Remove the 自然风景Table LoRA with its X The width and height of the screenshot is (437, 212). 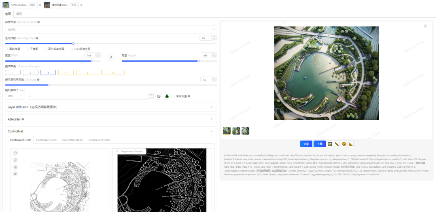[x=81, y=5]
